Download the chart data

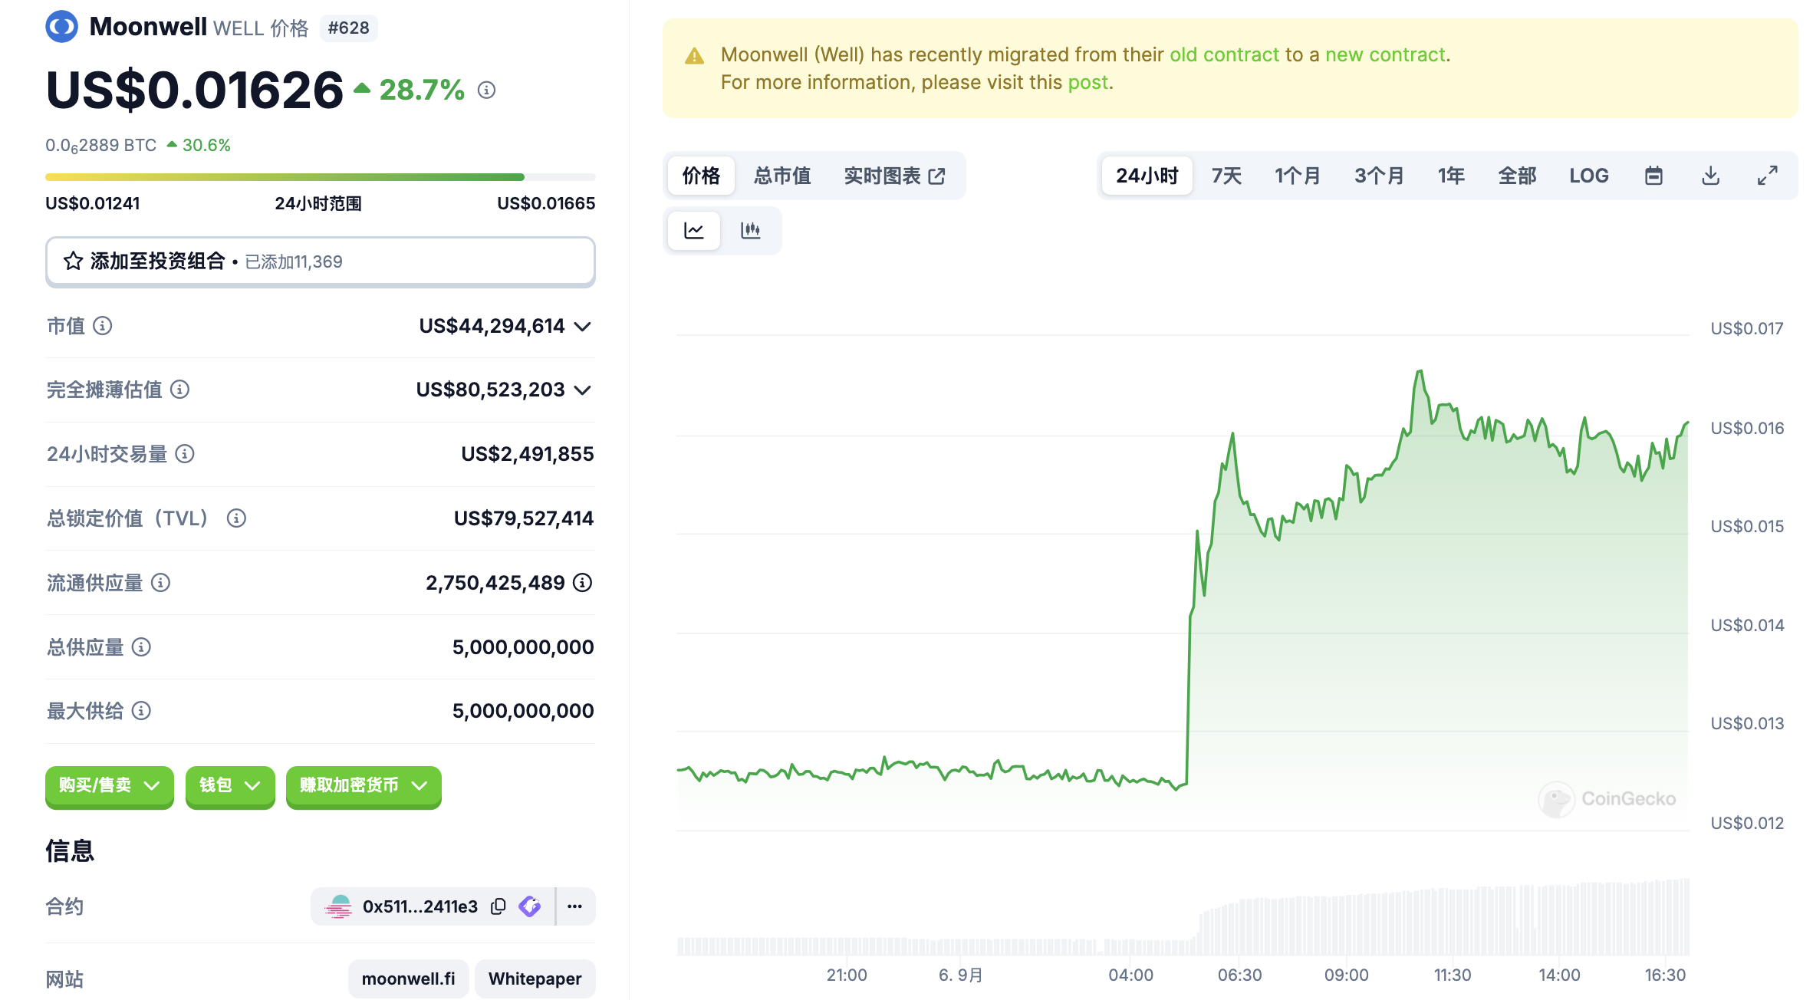coord(1710,176)
